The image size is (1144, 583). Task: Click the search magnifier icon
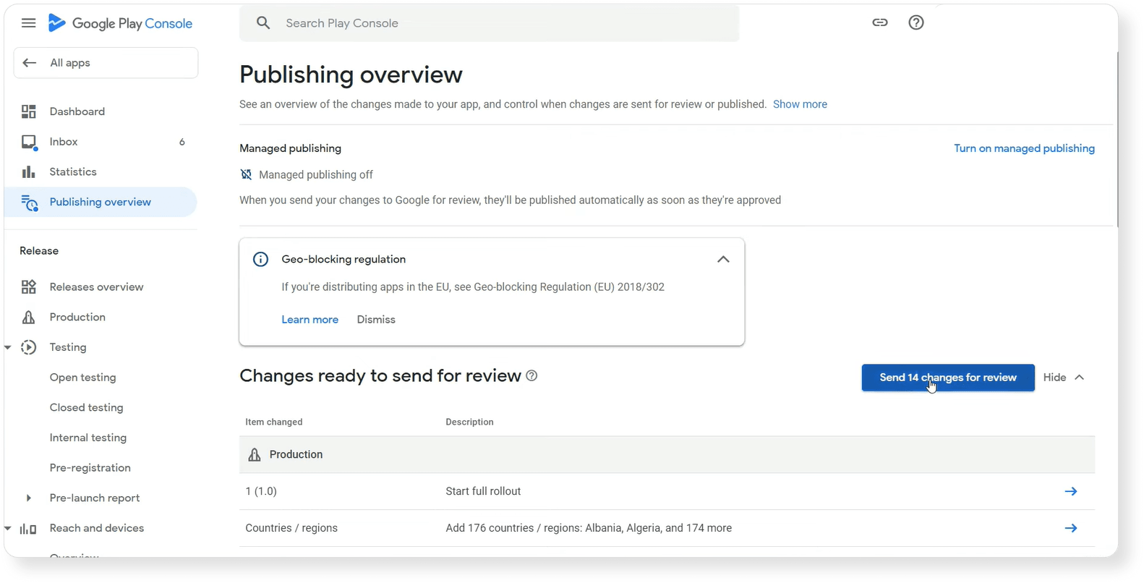tap(263, 23)
